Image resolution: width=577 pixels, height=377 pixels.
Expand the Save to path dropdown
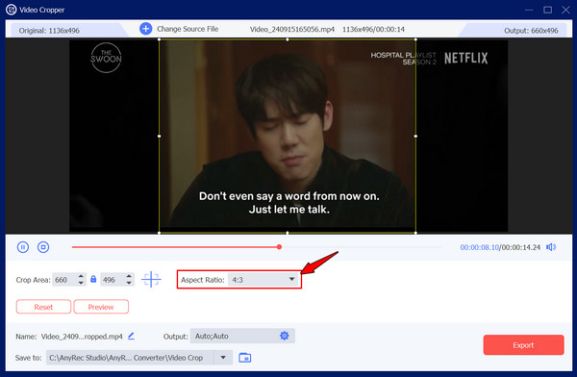tap(223, 358)
